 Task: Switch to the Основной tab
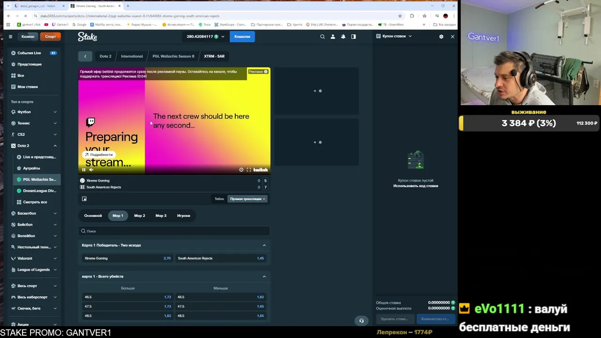[x=93, y=215]
